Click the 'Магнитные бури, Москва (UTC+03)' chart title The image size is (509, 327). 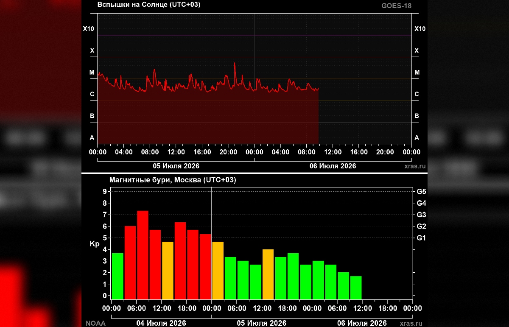(173, 180)
